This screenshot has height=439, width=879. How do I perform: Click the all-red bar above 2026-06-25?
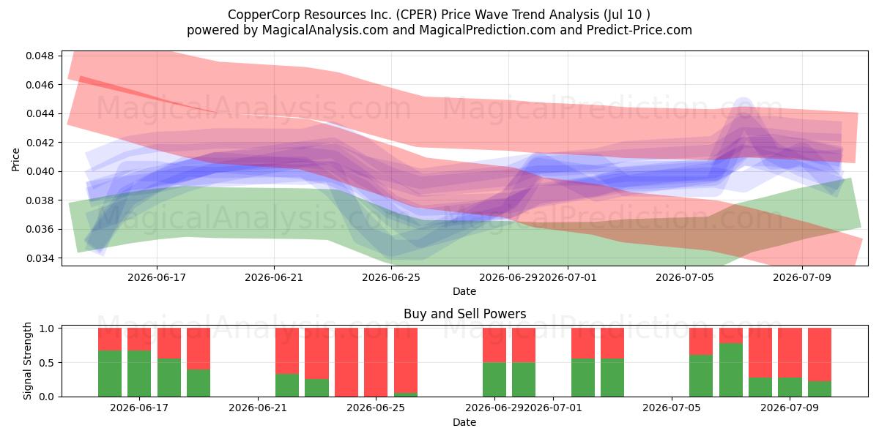[376, 362]
